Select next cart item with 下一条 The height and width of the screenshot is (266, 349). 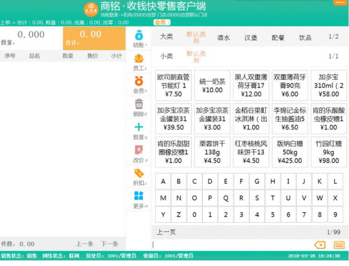[x=110, y=244]
